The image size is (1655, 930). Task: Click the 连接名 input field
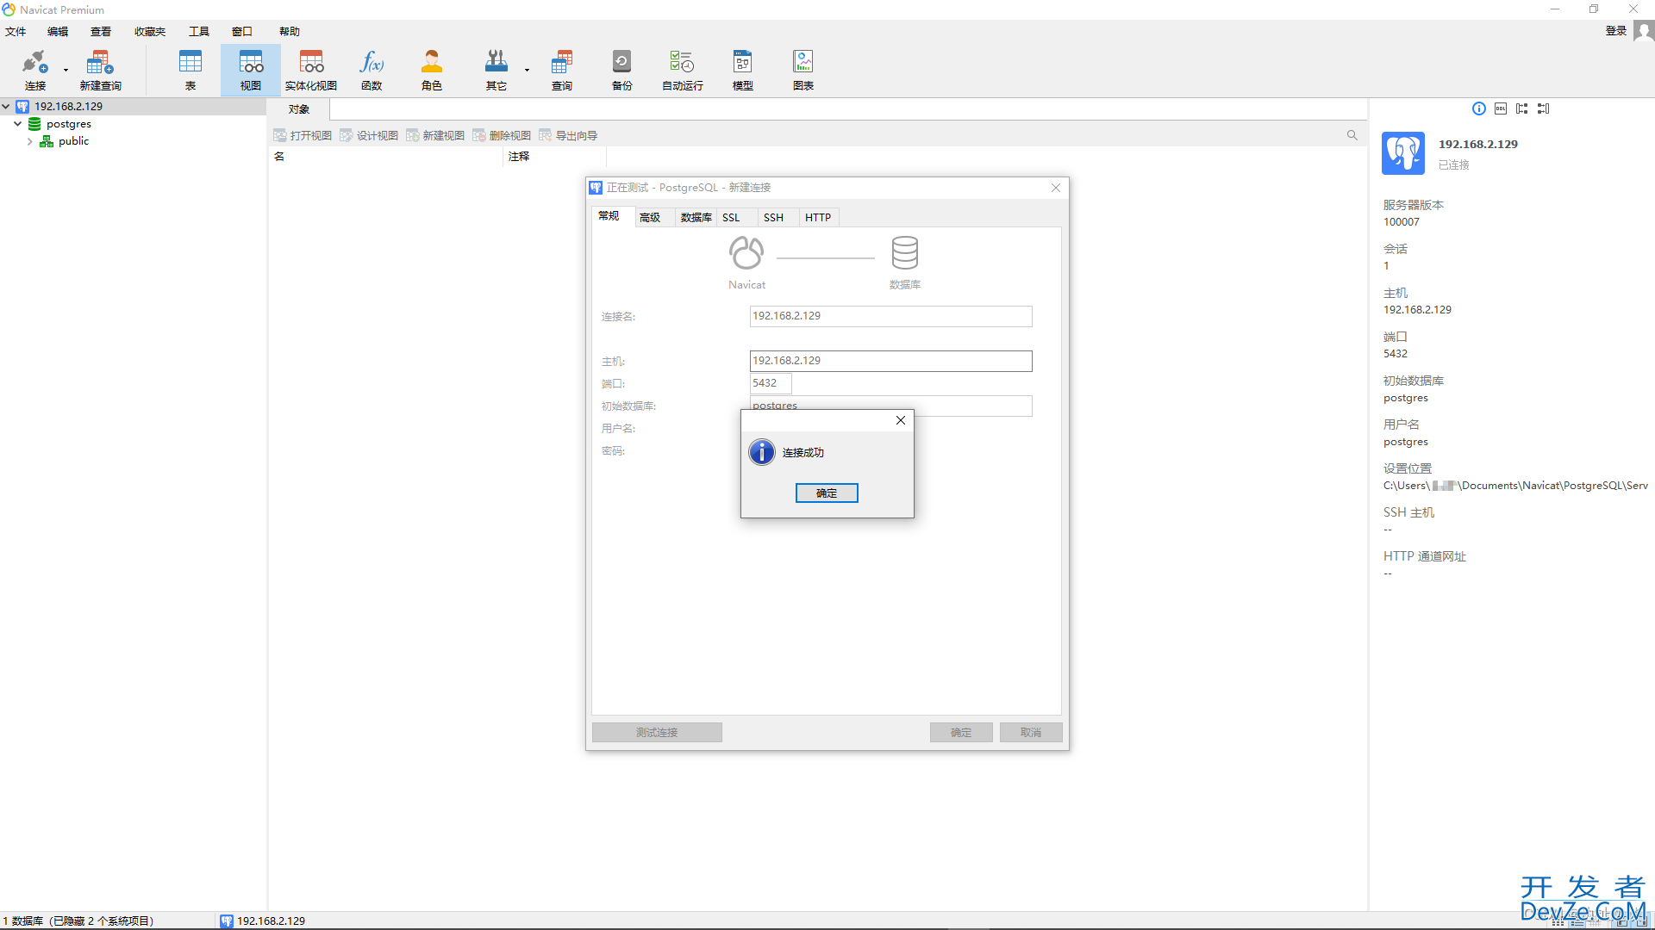click(x=890, y=316)
